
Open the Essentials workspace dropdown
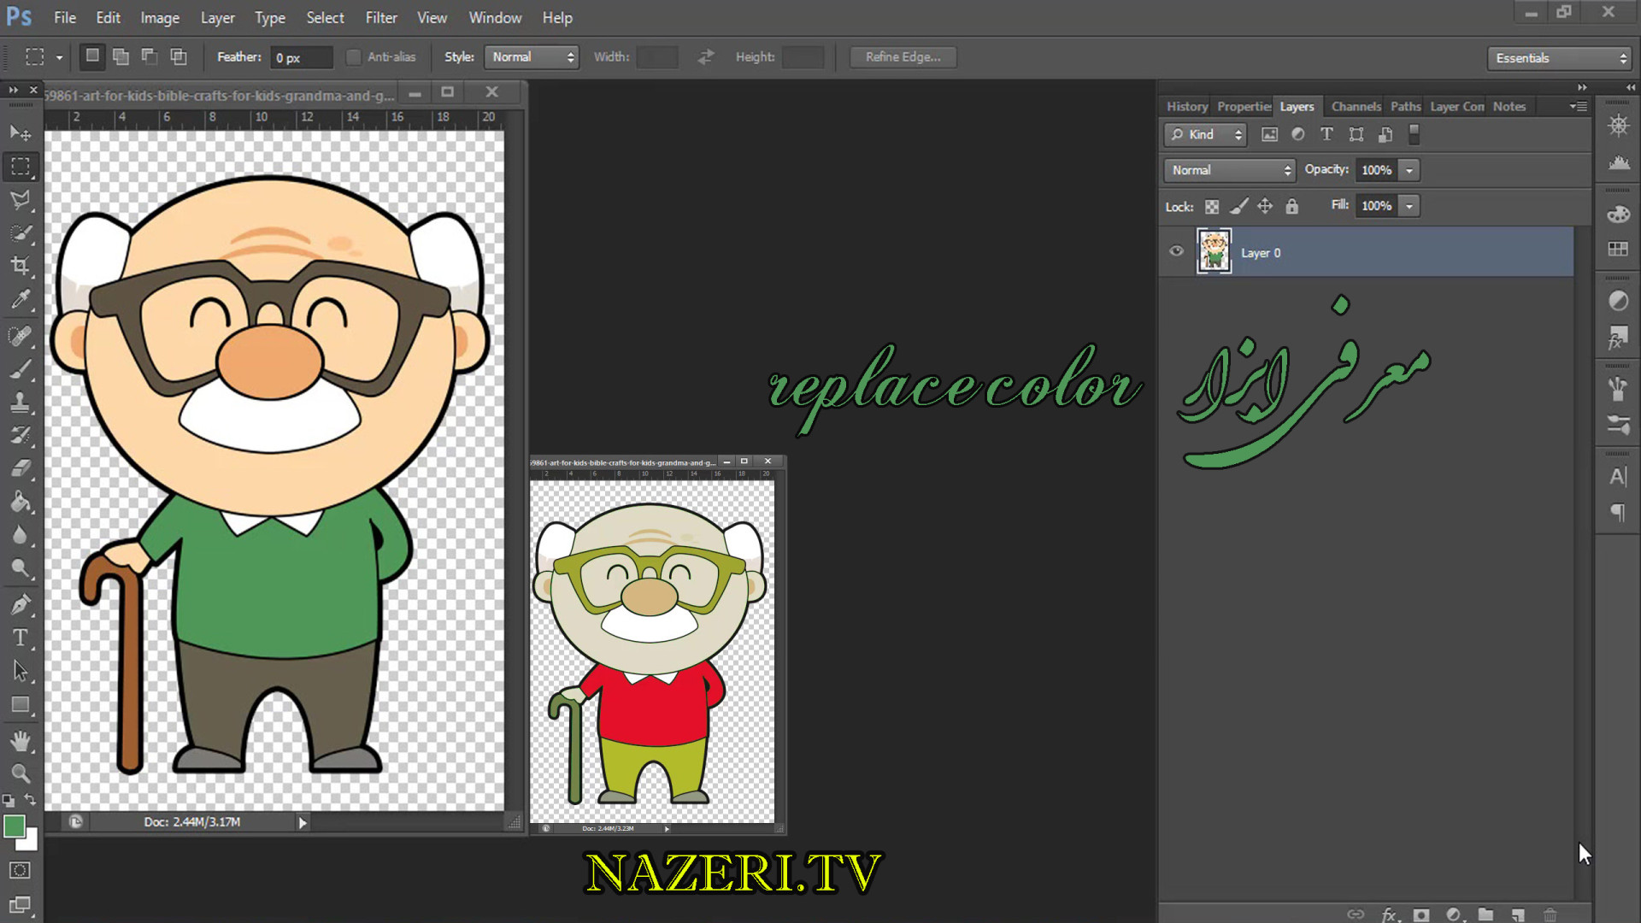click(1560, 58)
